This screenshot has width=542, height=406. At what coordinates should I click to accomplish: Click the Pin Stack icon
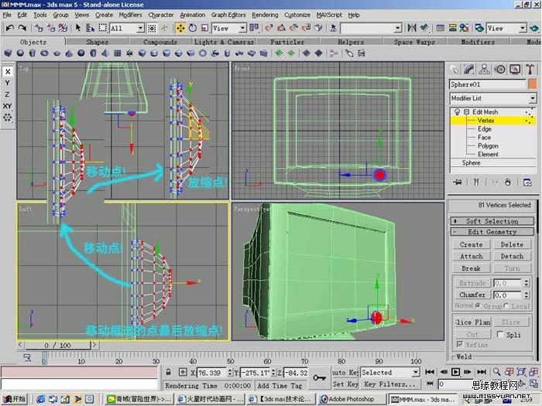458,182
